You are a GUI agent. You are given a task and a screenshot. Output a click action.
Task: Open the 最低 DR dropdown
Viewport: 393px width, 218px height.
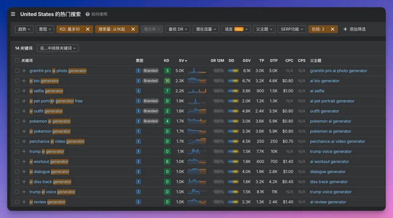pyautogui.click(x=178, y=29)
